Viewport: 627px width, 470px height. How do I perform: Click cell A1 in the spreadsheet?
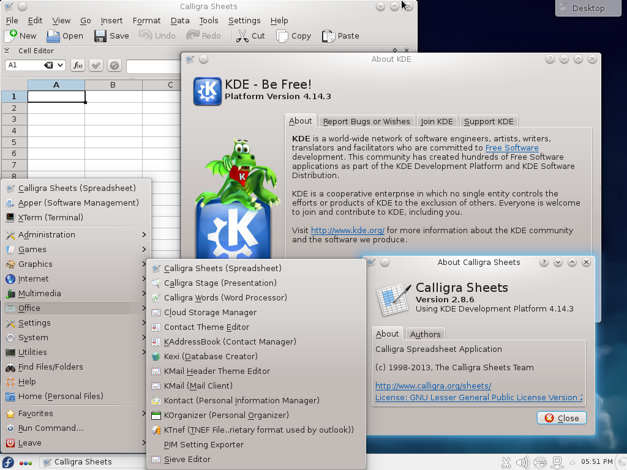click(56, 96)
